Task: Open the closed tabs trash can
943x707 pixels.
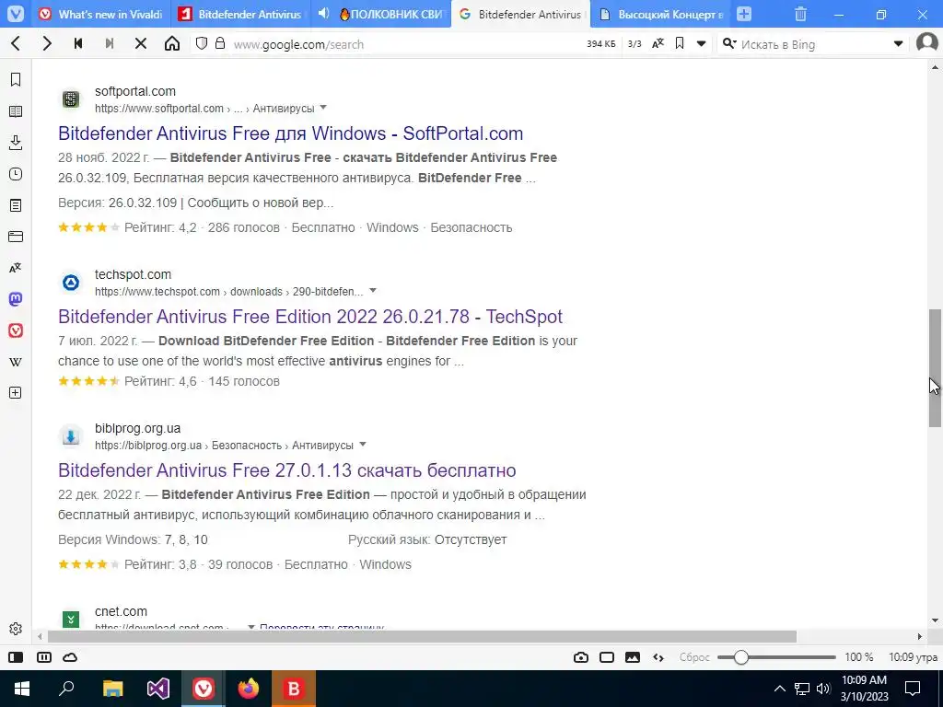Action: tap(800, 14)
